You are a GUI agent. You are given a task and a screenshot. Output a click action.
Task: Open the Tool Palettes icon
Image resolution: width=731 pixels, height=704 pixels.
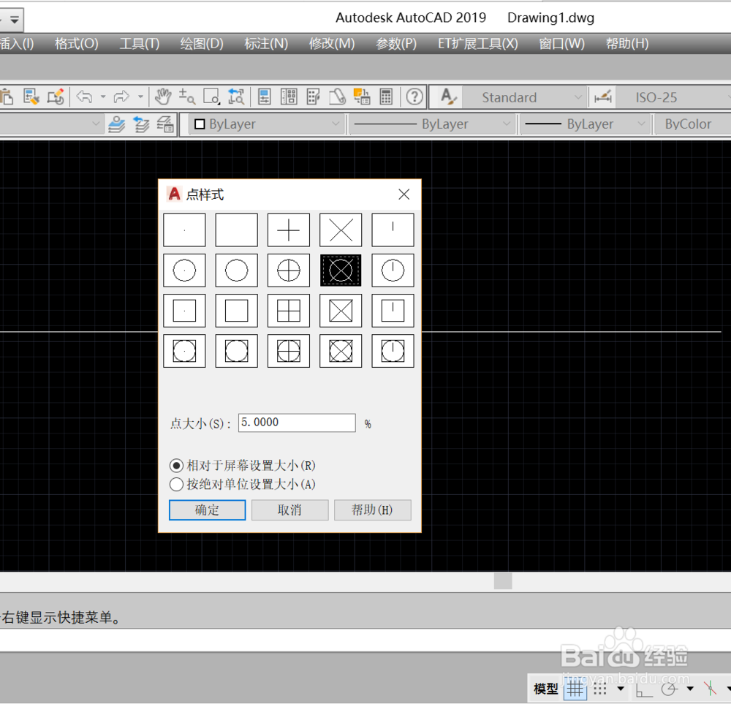(314, 97)
